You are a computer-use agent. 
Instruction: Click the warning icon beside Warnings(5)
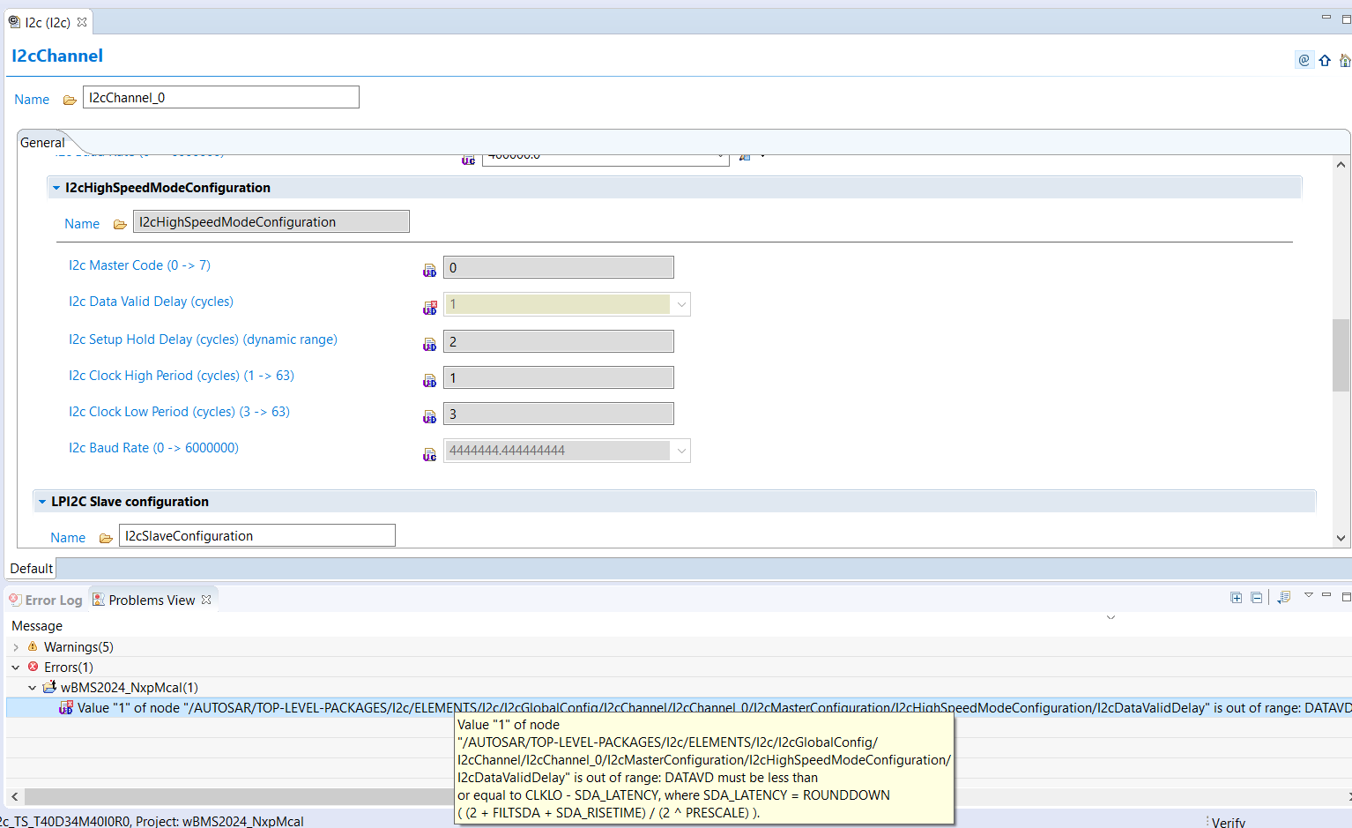tap(33, 646)
